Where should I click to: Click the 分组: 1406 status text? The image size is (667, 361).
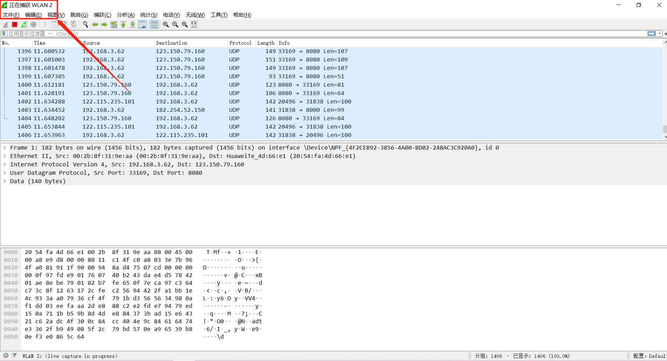click(x=488, y=356)
